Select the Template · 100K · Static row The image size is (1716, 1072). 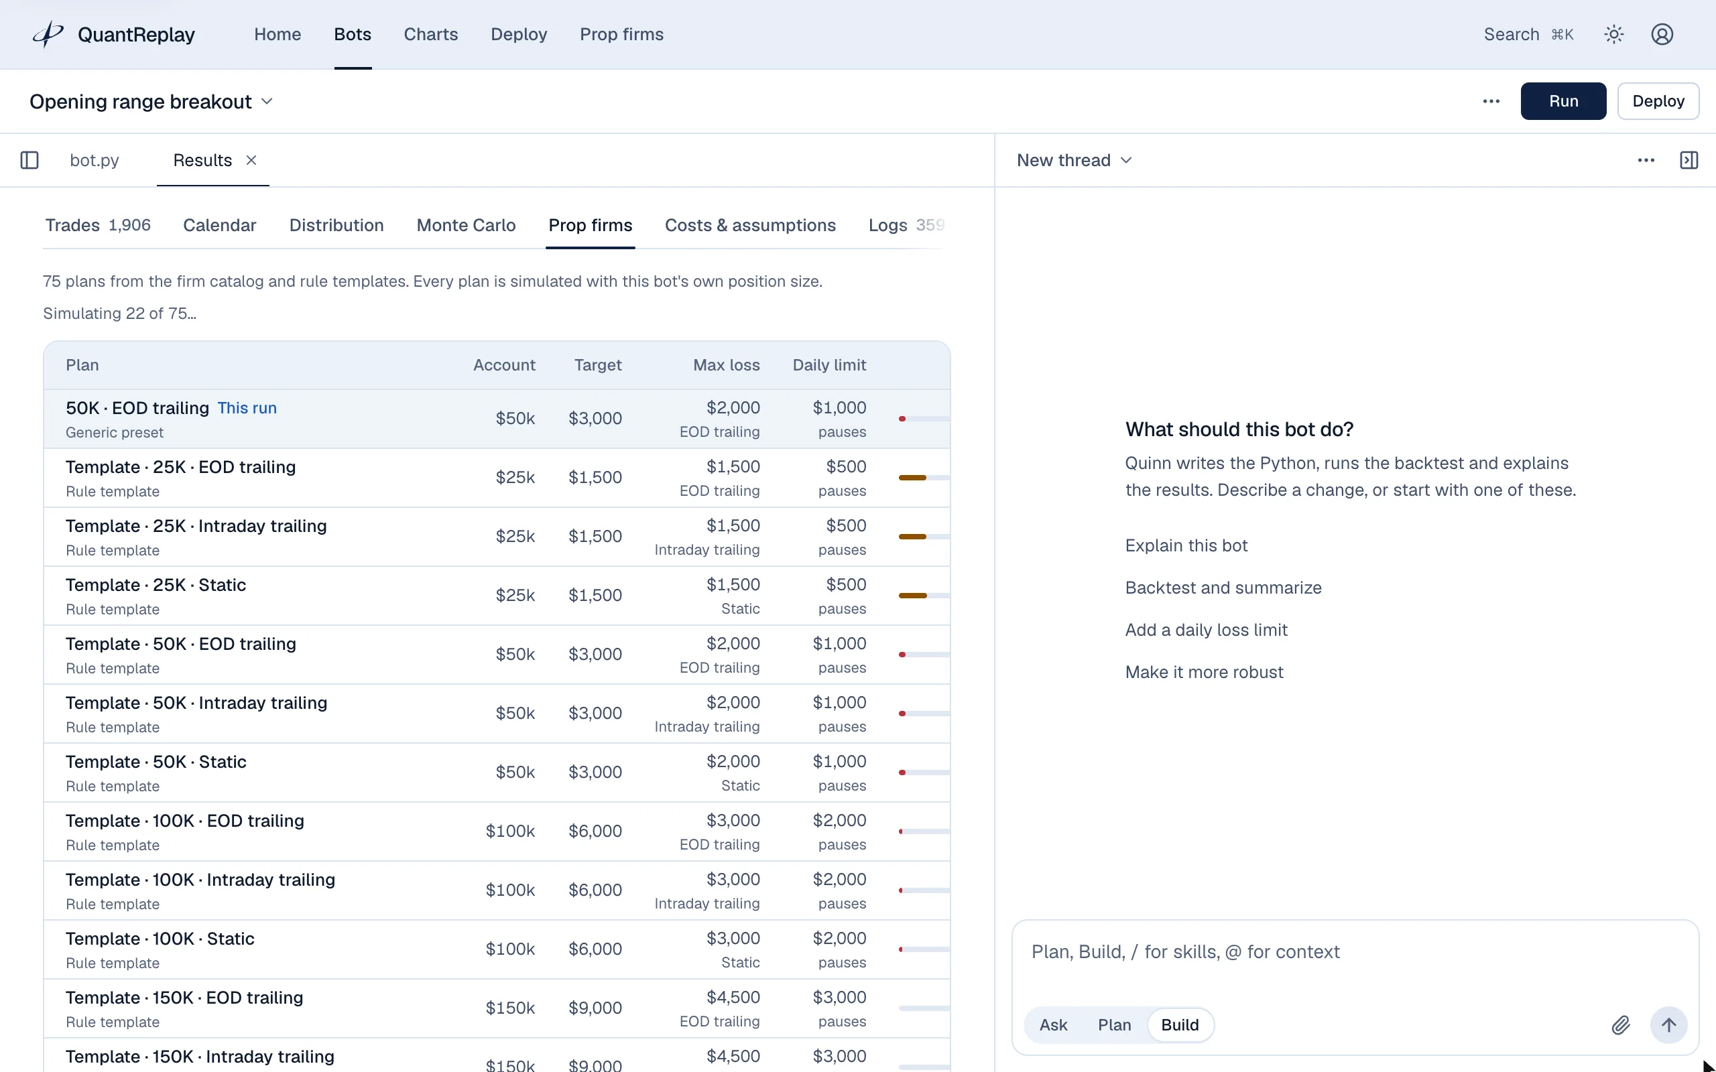click(x=496, y=949)
